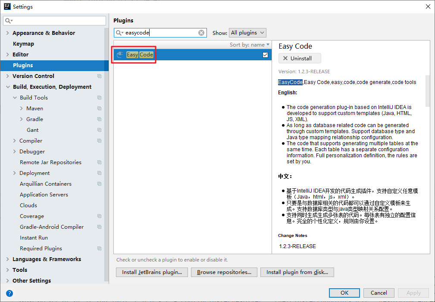Click project-level icon beside Compiler
435x302 pixels.
99,140
